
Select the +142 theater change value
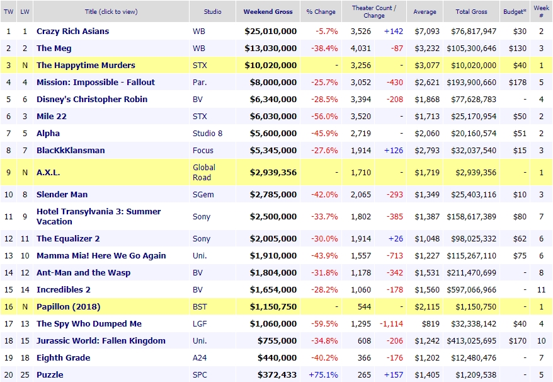click(x=393, y=31)
